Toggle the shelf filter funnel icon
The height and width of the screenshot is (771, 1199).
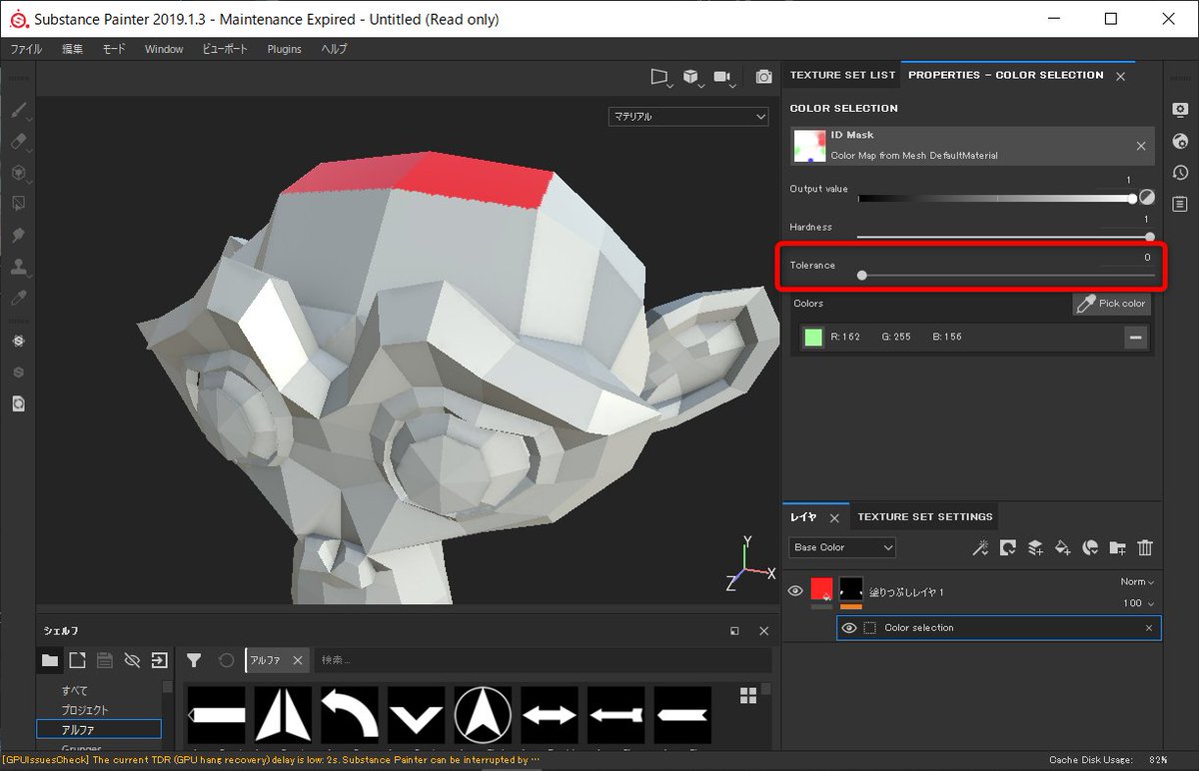pos(195,660)
